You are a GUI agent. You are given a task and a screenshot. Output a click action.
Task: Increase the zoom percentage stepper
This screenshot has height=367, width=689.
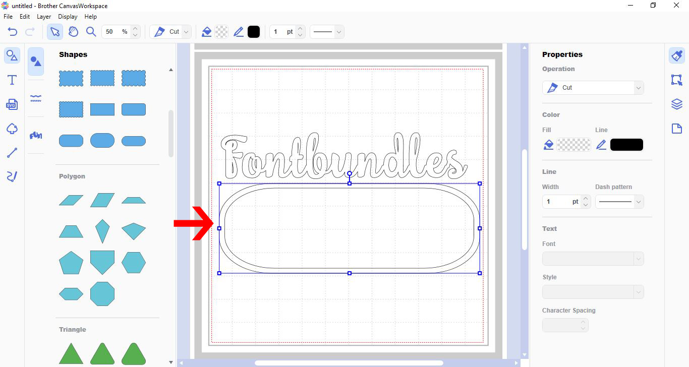[135, 29]
